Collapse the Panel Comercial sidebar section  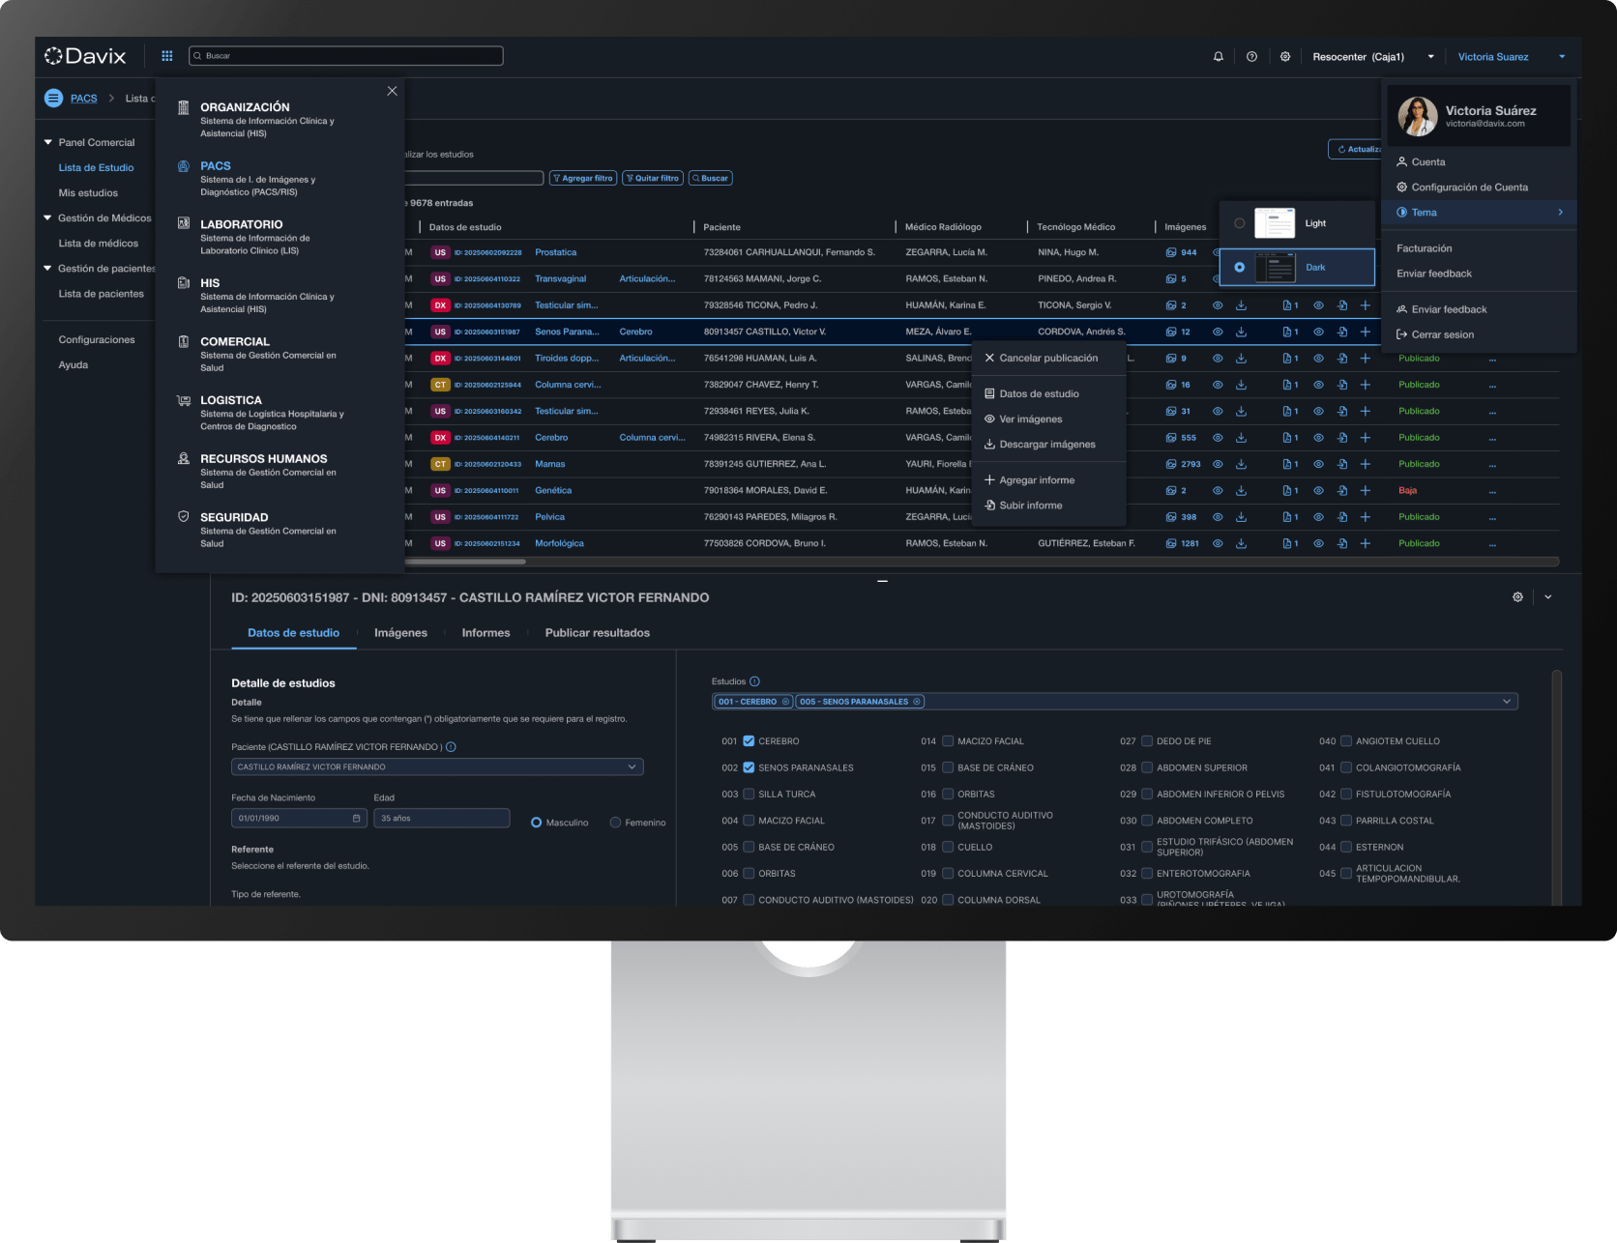(46, 141)
